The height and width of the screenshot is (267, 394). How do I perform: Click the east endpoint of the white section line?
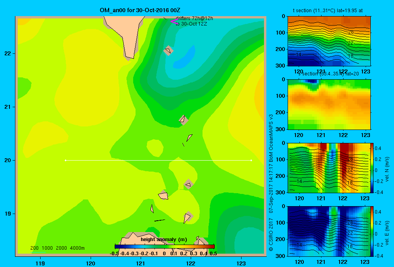pos(251,160)
